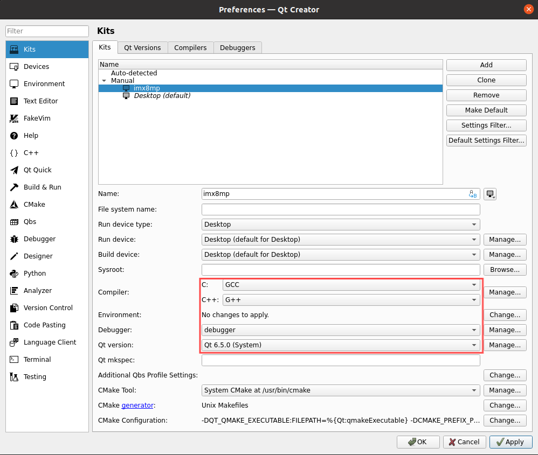Open Version Control preferences
Viewport: 538px width, 455px height.
point(47,308)
